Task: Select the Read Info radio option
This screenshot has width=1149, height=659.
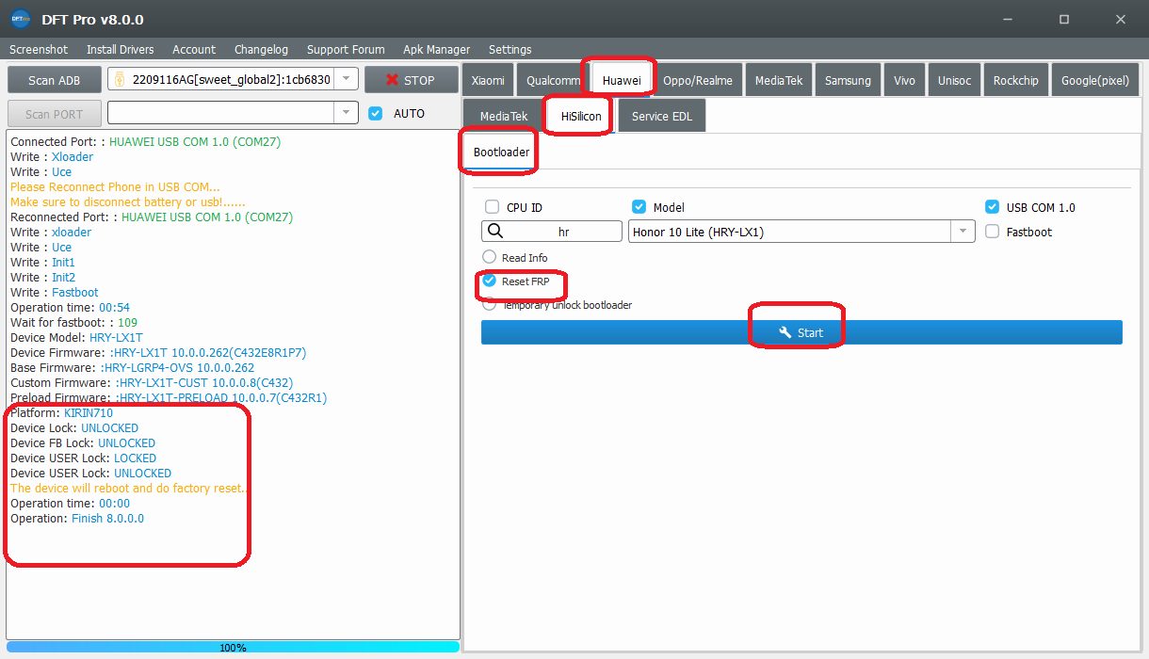Action: pos(489,257)
